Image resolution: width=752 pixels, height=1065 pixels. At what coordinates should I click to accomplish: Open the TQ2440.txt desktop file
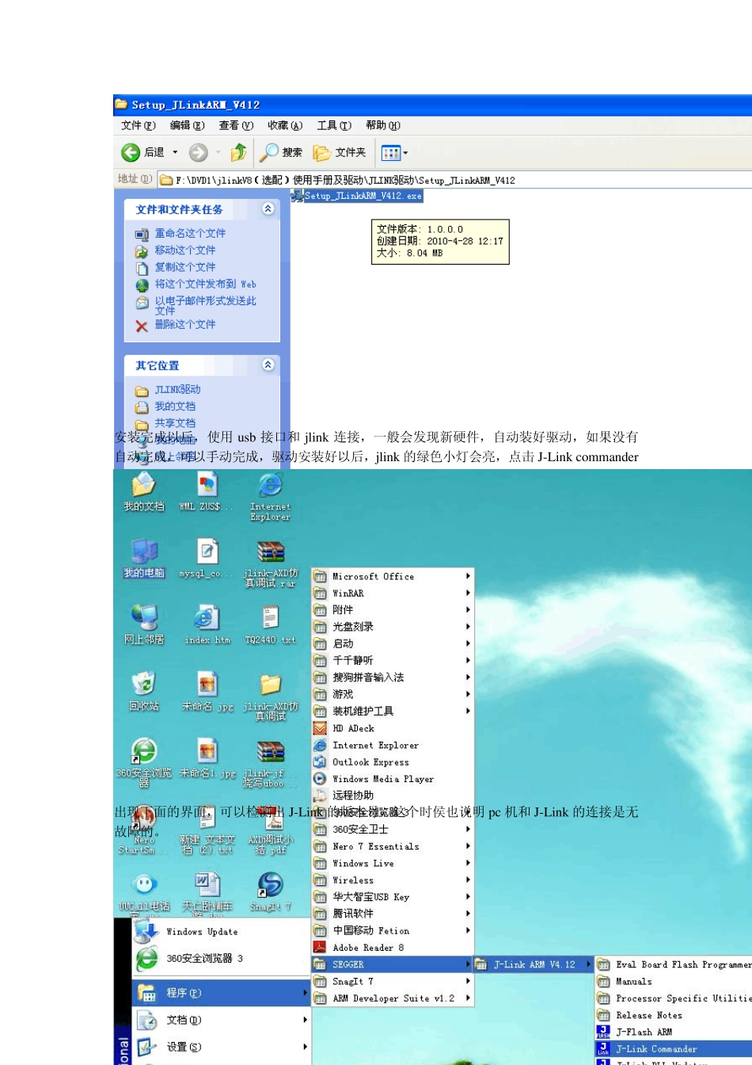point(271,624)
